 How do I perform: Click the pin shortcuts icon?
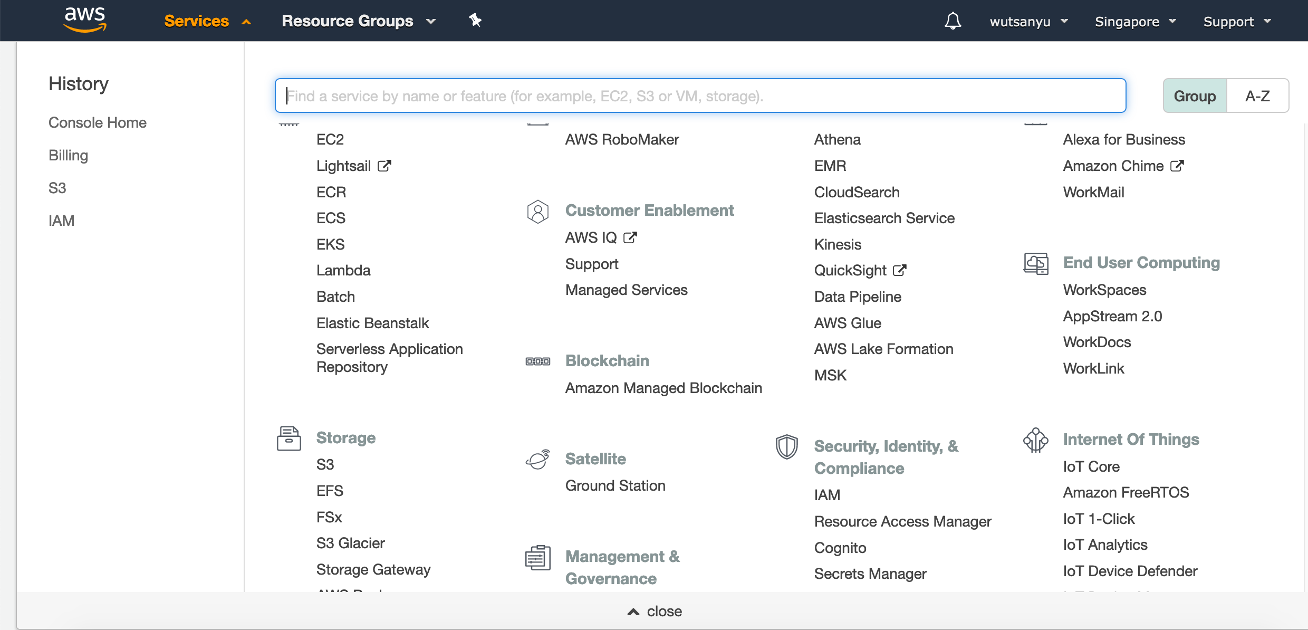pos(475,21)
